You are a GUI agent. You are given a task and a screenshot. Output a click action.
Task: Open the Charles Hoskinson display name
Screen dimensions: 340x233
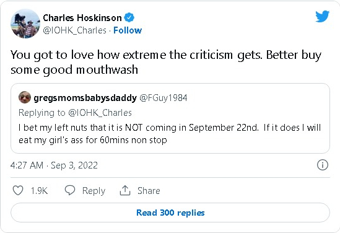[x=82, y=18]
